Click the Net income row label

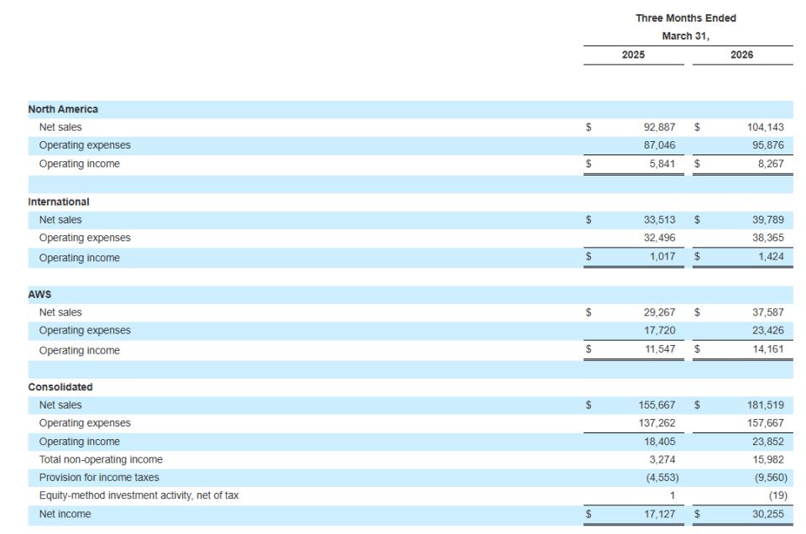pyautogui.click(x=65, y=514)
